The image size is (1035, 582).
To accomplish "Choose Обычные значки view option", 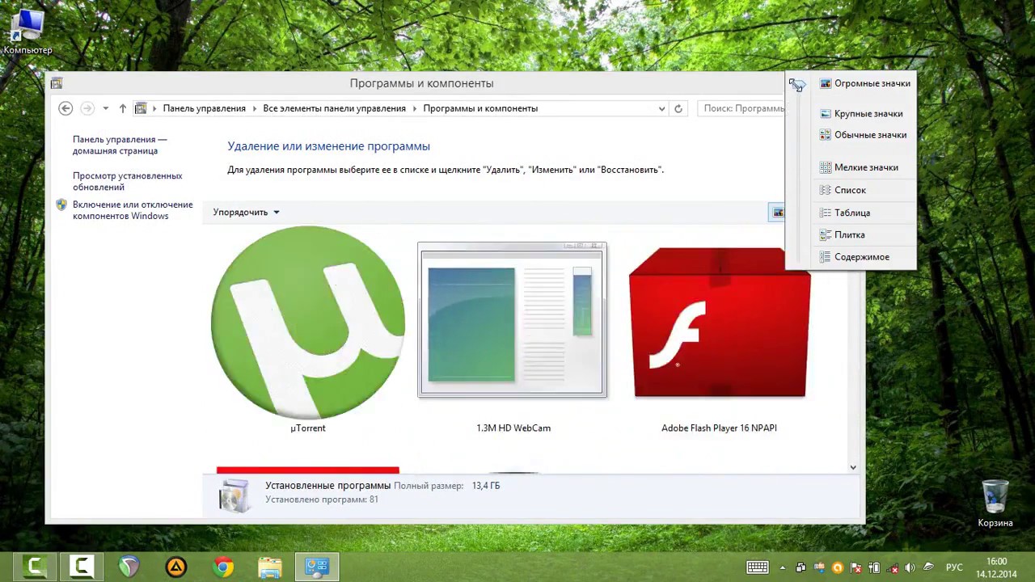I will pyautogui.click(x=863, y=135).
